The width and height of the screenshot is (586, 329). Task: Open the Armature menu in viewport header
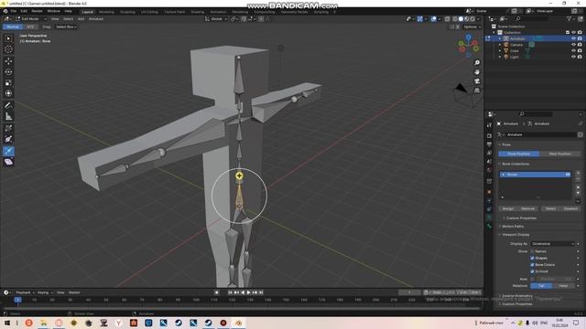tap(96, 18)
